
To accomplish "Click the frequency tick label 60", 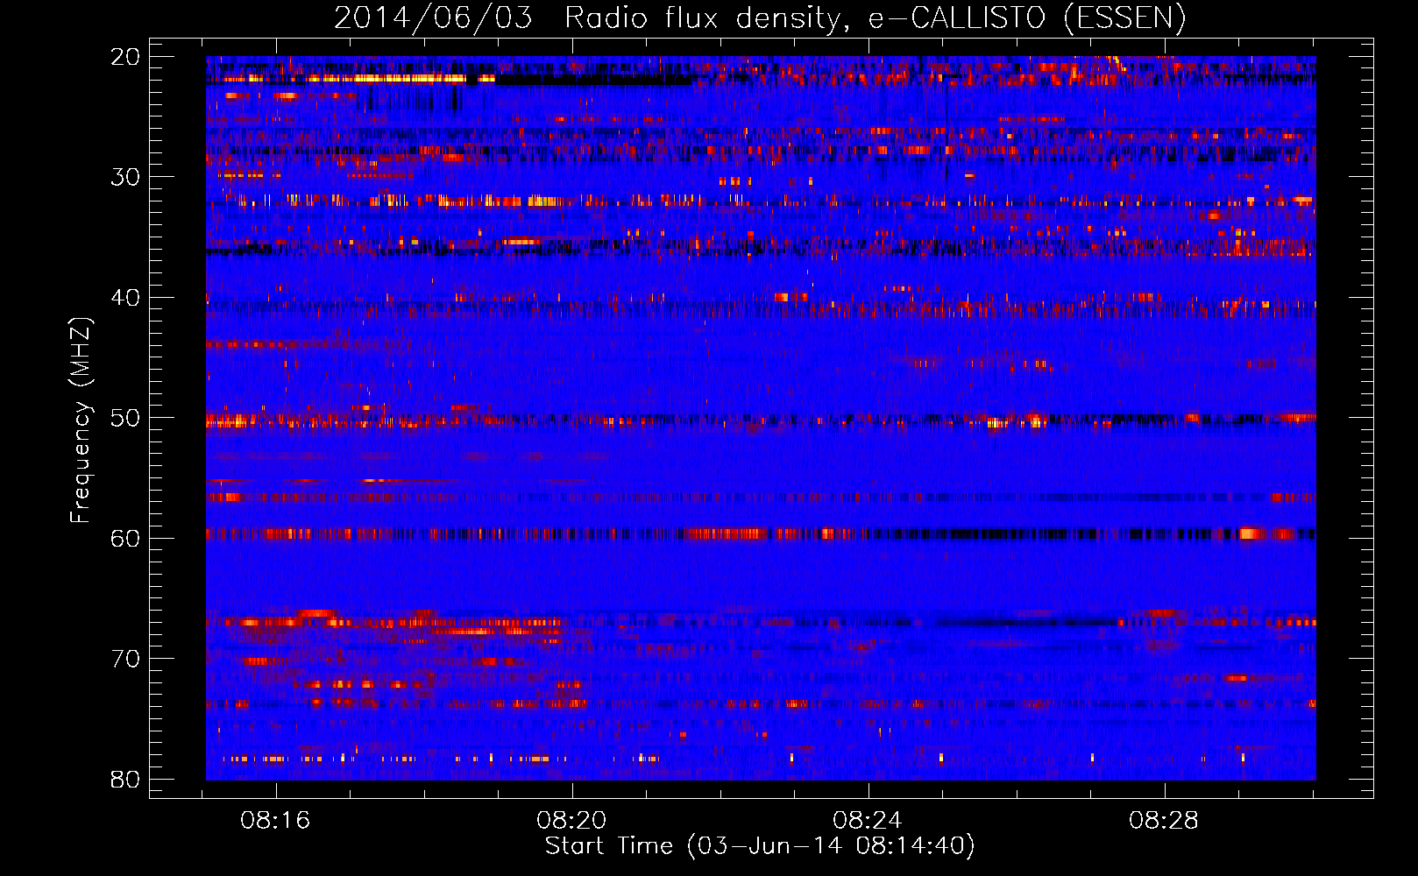I will (x=125, y=538).
